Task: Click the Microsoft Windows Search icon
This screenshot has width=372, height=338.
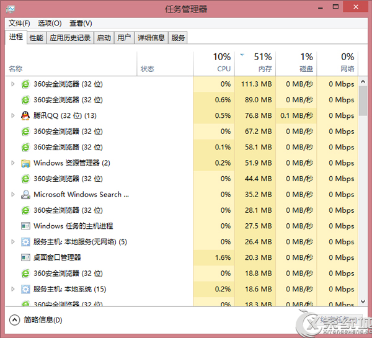Action: [x=25, y=195]
